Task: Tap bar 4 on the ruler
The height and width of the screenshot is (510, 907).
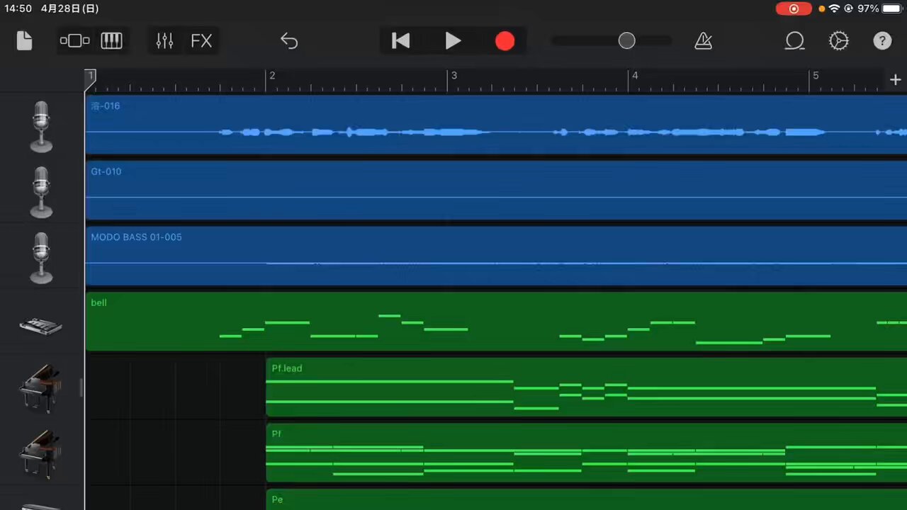Action: pyautogui.click(x=635, y=75)
